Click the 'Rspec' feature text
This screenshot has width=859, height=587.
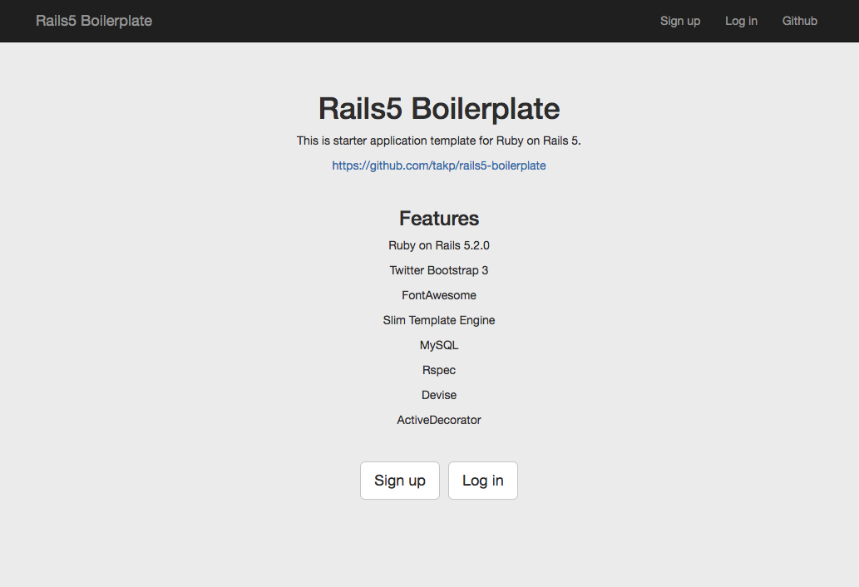point(439,370)
